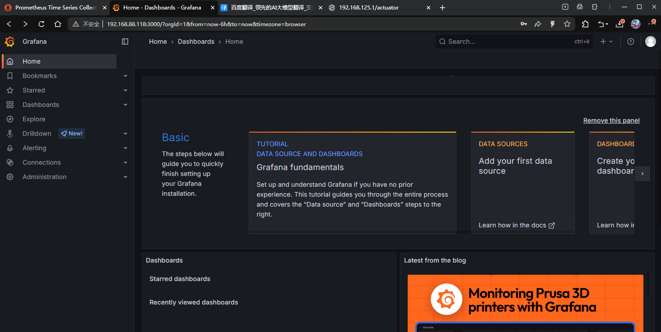Viewport: 661px width, 332px height.
Task: Open the Monitoring Prusa 3D printers blog image
Action: (526, 303)
